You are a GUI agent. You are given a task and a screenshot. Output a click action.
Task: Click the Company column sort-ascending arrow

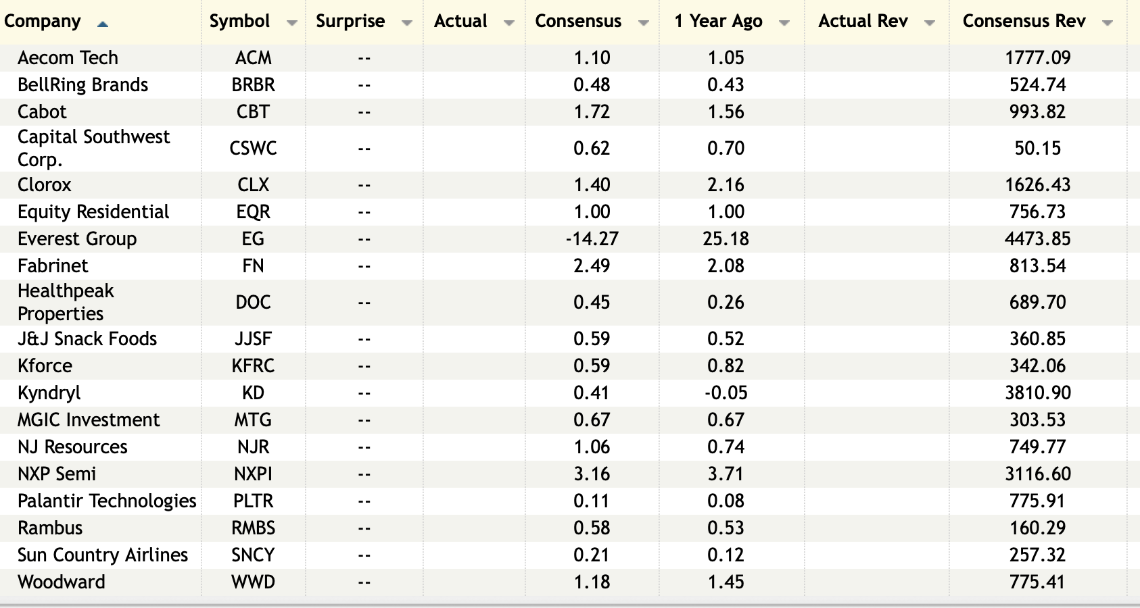(x=102, y=24)
